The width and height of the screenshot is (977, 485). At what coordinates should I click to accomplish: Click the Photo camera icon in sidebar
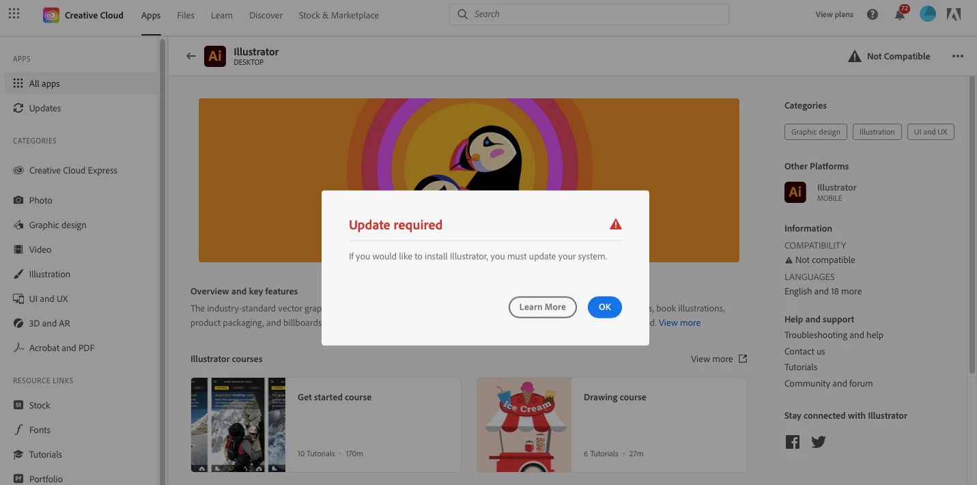18,200
